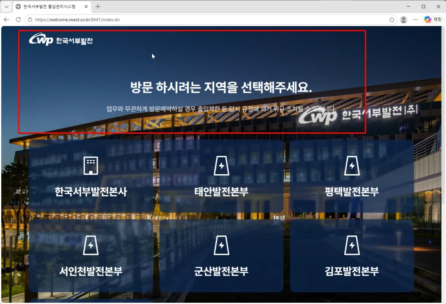Click the power plant icon above 김포발전본부

(352, 245)
